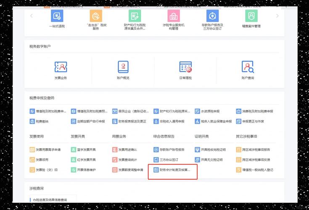Open 消费税及附加税费申报

pos(255,111)
